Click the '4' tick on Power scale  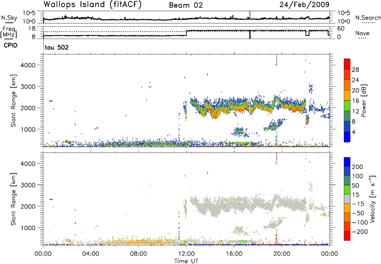pyautogui.click(x=353, y=132)
